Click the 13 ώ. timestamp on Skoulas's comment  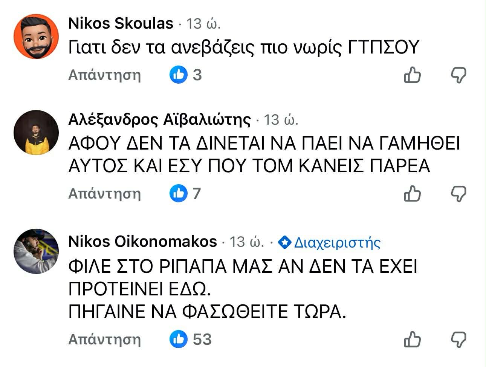click(203, 24)
